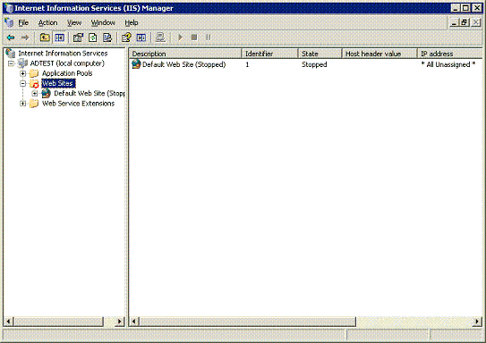
Task: Open the File menu
Action: [x=23, y=23]
